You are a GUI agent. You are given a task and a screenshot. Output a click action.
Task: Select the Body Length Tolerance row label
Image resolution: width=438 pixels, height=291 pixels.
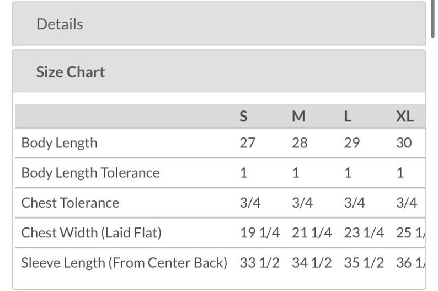coord(90,173)
